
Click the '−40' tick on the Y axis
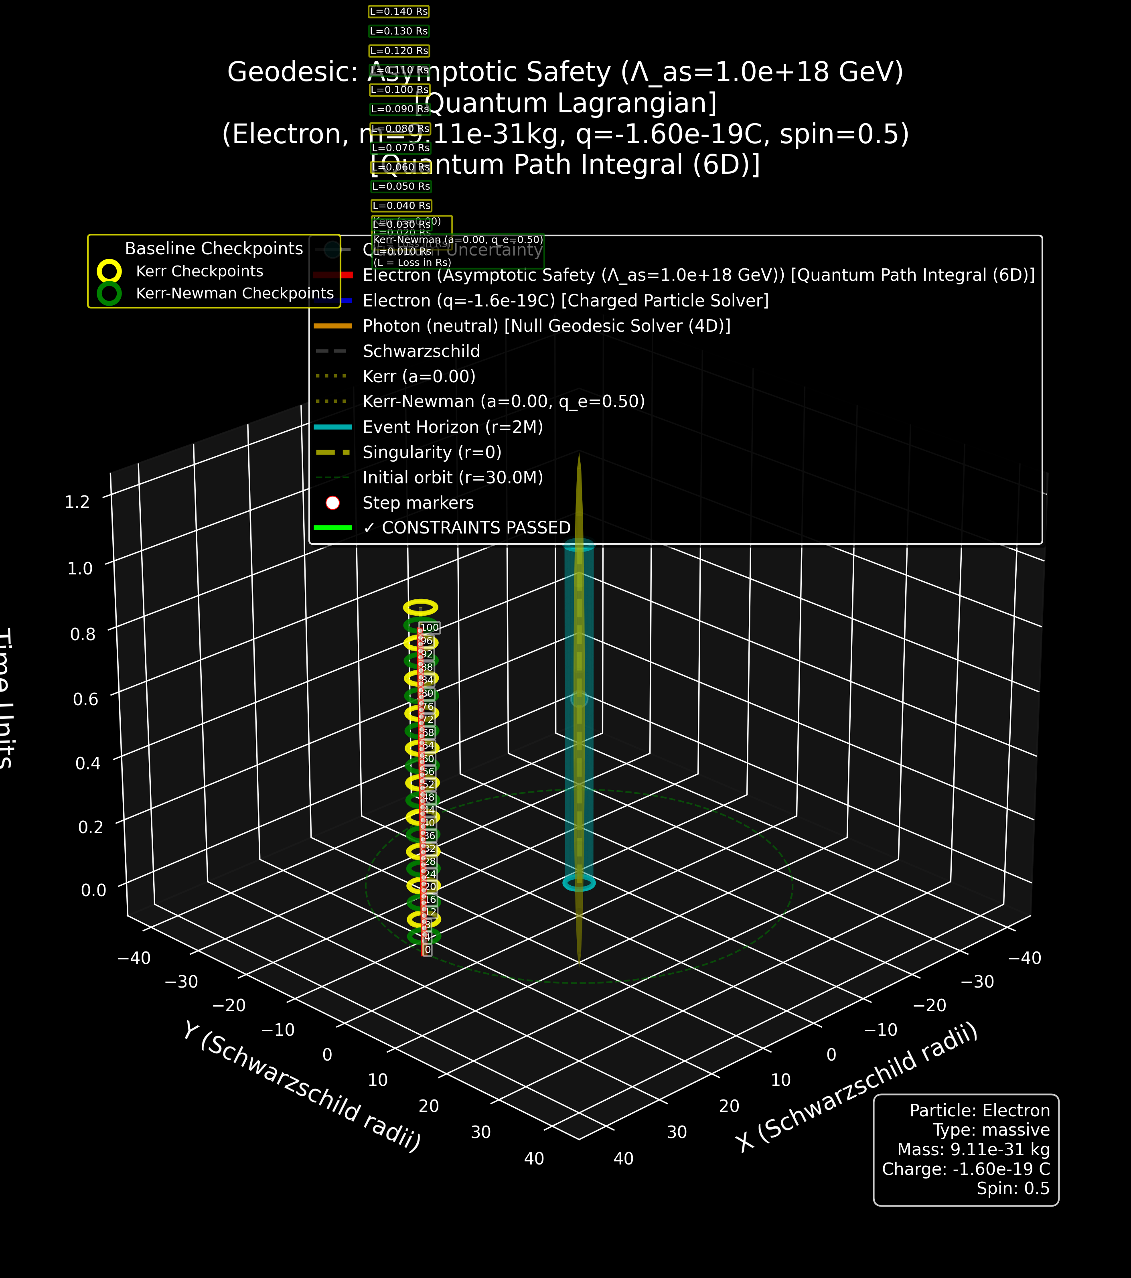coord(134,958)
